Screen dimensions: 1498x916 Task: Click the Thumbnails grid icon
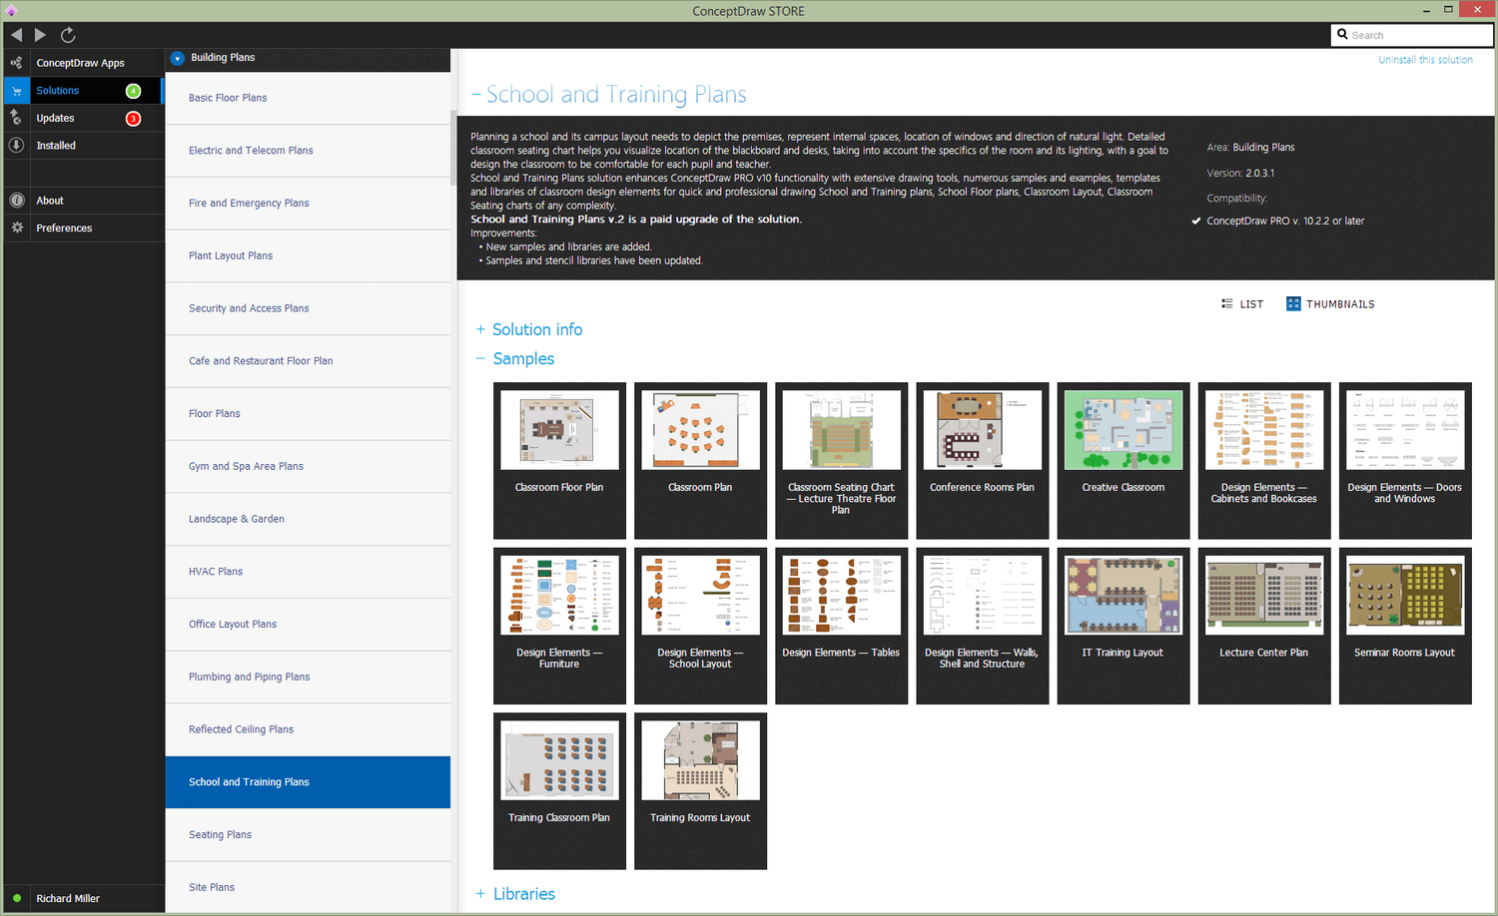pyautogui.click(x=1293, y=303)
